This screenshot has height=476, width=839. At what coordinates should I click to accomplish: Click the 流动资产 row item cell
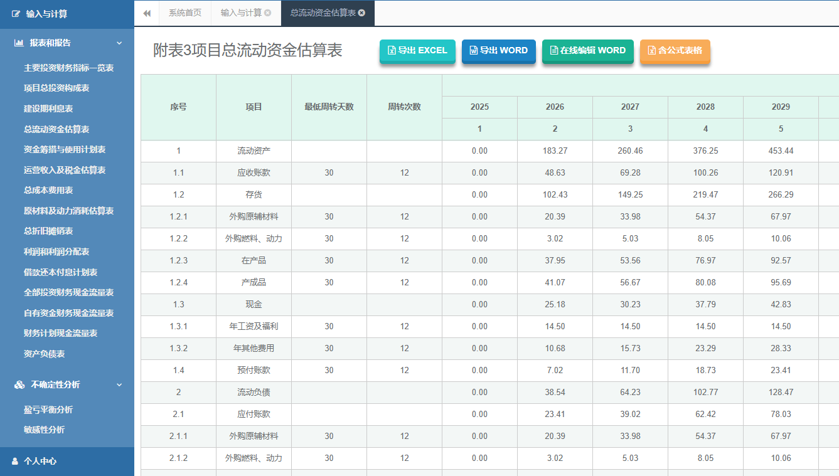point(254,151)
